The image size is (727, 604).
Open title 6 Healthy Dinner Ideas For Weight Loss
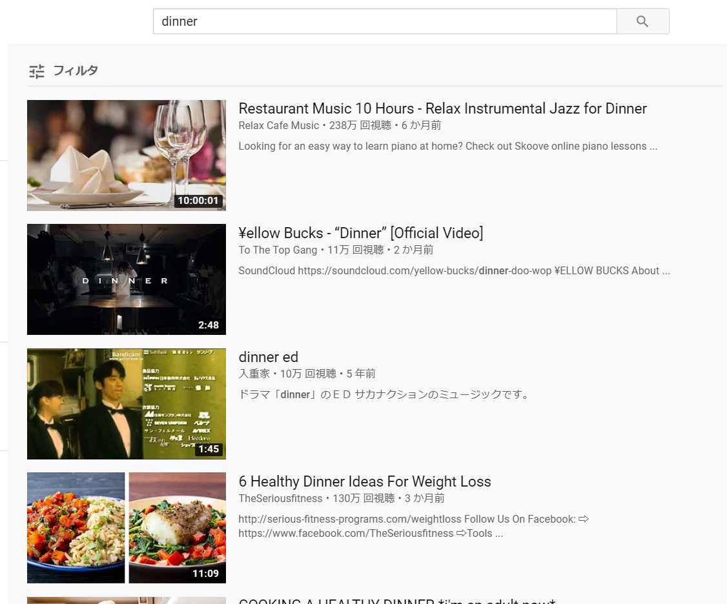(365, 481)
